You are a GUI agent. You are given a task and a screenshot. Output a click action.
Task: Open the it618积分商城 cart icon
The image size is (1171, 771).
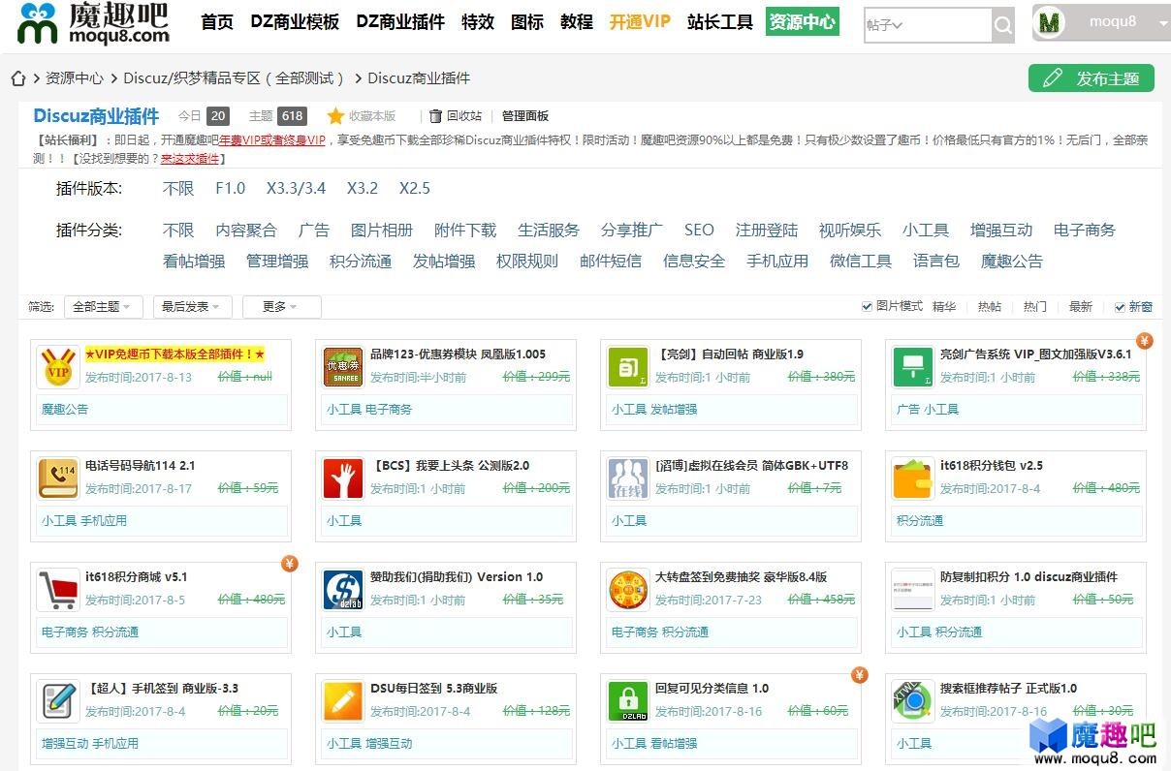(x=58, y=590)
